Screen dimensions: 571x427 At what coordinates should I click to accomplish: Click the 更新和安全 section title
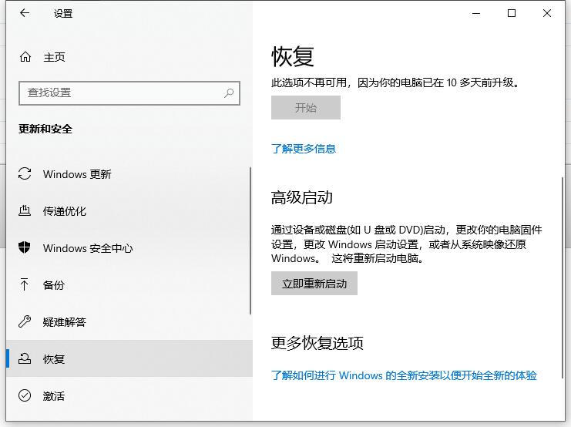click(45, 129)
